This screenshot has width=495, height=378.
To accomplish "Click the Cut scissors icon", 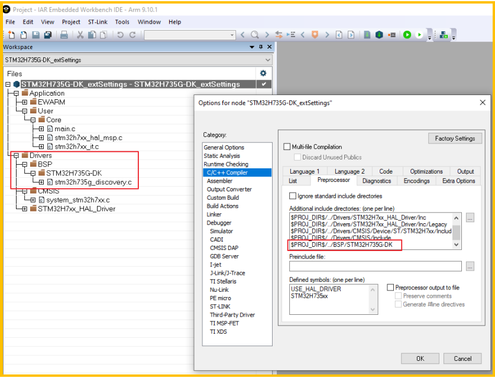I will (80, 35).
